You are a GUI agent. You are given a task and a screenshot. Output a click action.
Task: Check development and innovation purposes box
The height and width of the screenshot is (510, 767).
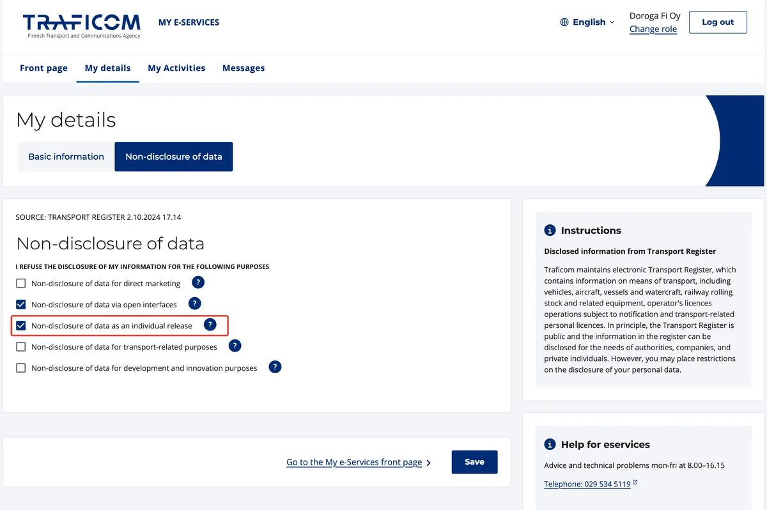(x=21, y=368)
